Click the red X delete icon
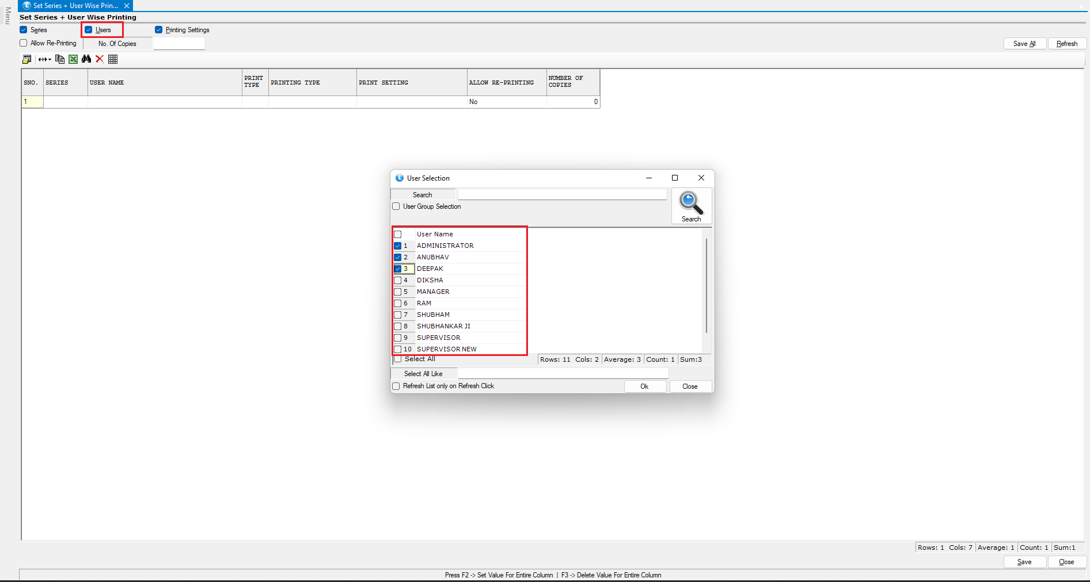1090x582 pixels. pos(100,59)
